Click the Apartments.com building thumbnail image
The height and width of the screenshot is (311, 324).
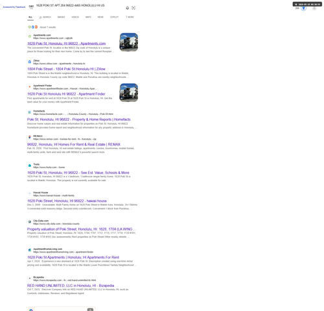[129, 42]
